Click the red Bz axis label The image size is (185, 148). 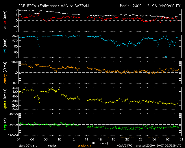(5, 23)
